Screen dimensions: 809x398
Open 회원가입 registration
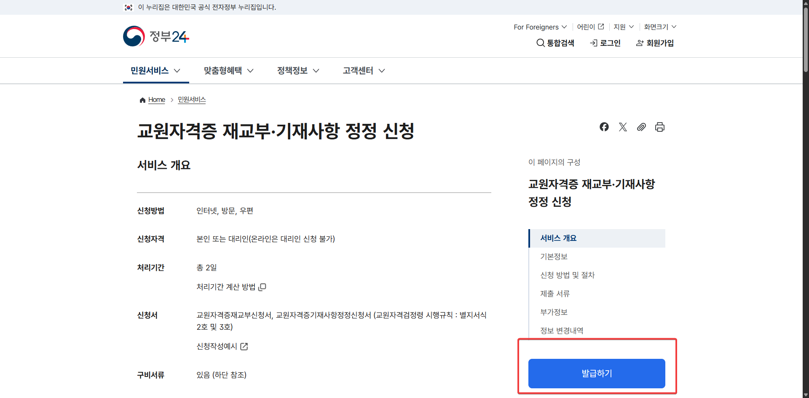(654, 43)
